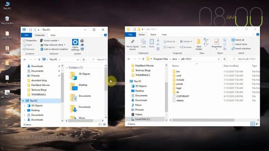Image resolution: width=269 pixels, height=151 pixels.
Task: Collapse This PC tree node in left window
Action: [23, 101]
